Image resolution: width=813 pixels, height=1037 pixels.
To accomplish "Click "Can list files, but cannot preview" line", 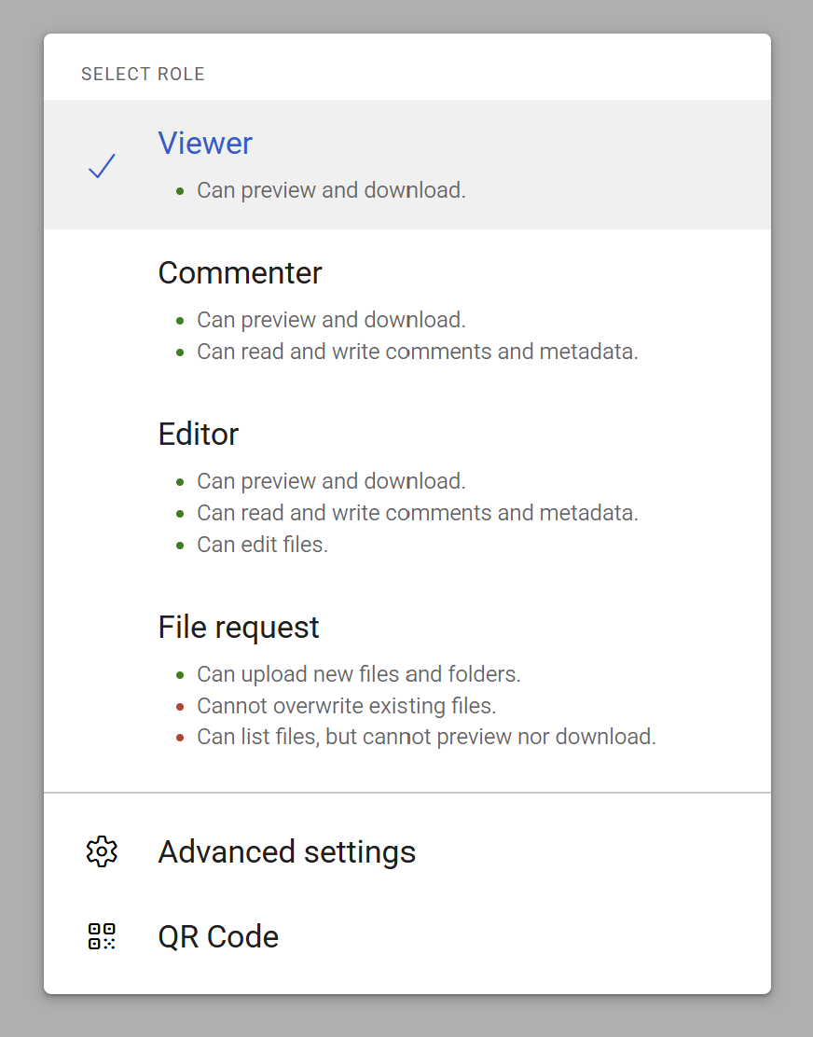I will (x=426, y=737).
